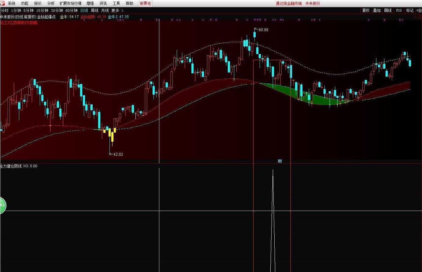
Task: Open the 分析 menu
Action: [51, 3]
